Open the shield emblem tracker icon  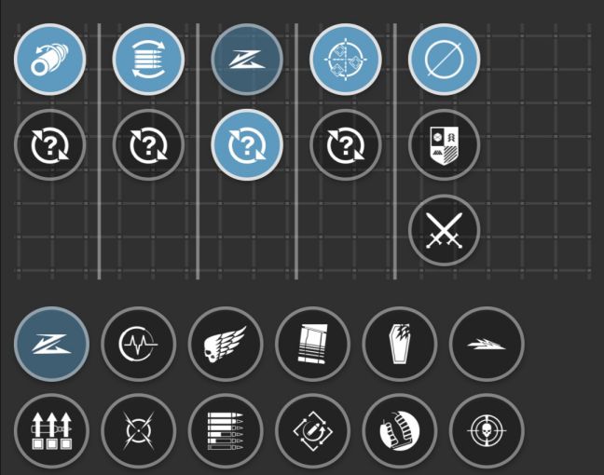point(444,144)
